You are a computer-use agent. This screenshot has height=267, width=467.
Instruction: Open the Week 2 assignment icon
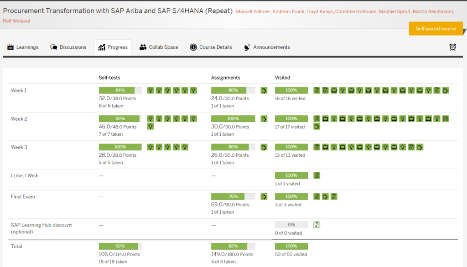click(264, 119)
